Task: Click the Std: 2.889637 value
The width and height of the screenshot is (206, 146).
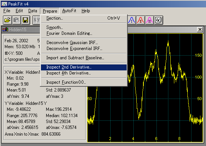Action: click(58, 90)
